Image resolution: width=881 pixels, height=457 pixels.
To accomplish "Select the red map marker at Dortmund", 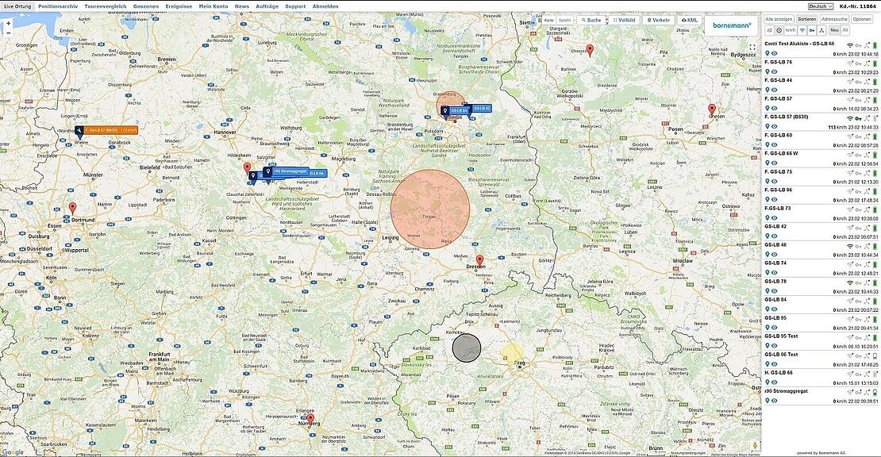I will pos(72,209).
